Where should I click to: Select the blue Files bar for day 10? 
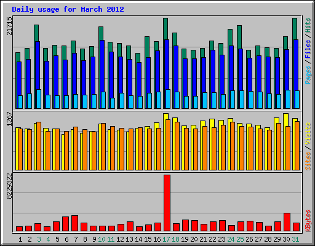pos(102,66)
